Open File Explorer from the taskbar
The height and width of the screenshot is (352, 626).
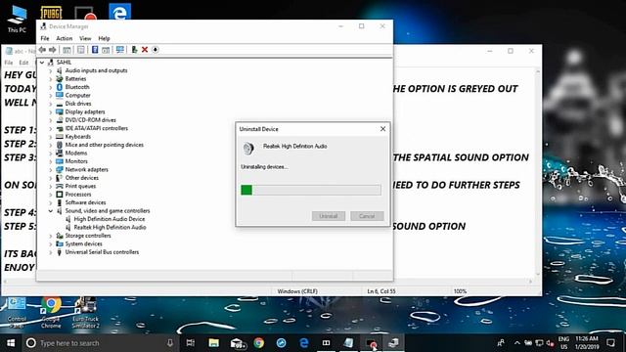pyautogui.click(x=213, y=343)
